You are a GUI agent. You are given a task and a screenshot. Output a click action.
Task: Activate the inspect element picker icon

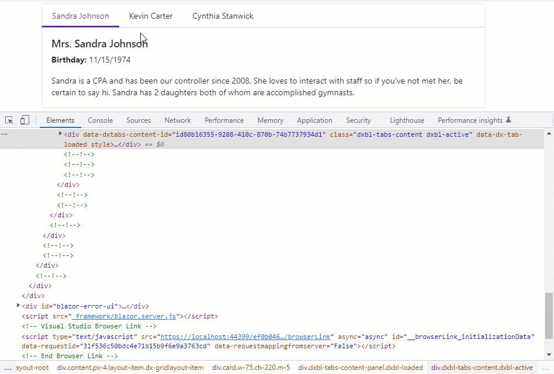click(x=9, y=120)
